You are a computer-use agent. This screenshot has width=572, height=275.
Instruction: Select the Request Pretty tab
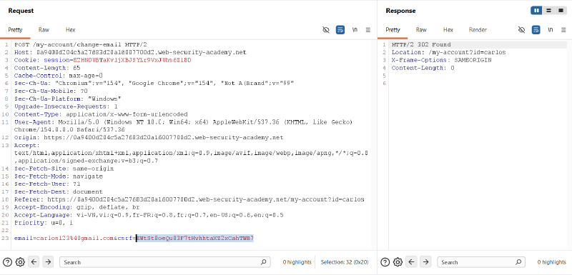pyautogui.click(x=15, y=30)
